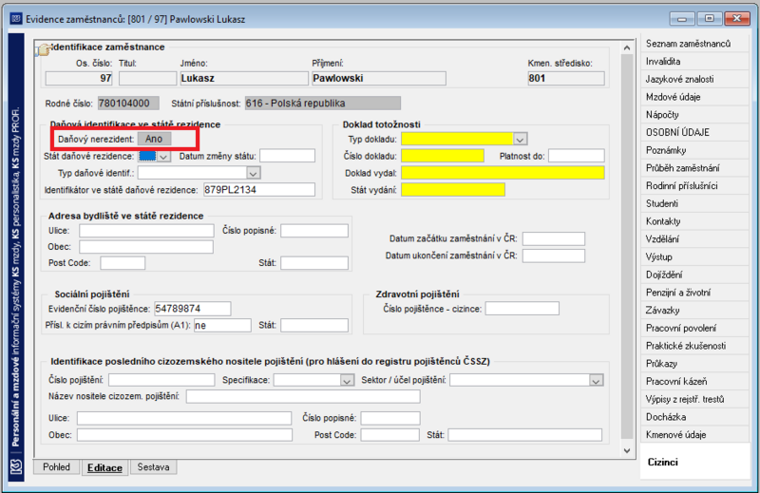This screenshot has height=493, width=760.
Task: Click the yellow Číslo dokladu field
Action: (x=443, y=156)
